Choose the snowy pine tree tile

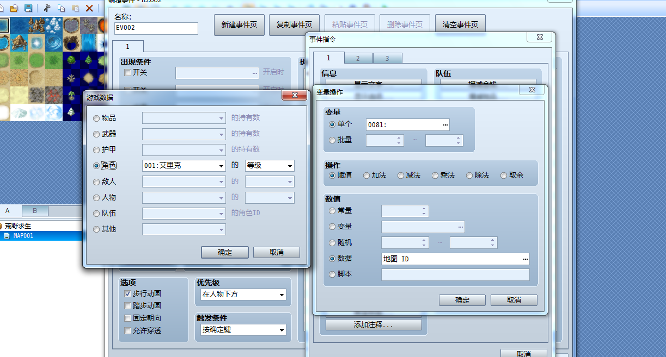[x=71, y=112]
